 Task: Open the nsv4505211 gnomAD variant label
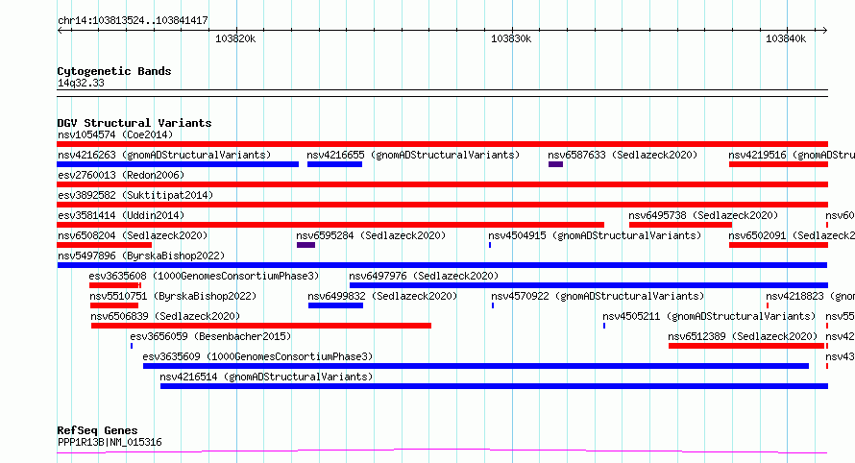pos(709,316)
